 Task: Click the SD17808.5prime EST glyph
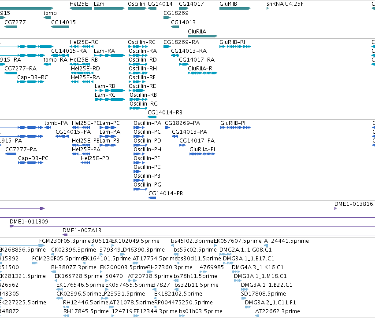(244, 298)
